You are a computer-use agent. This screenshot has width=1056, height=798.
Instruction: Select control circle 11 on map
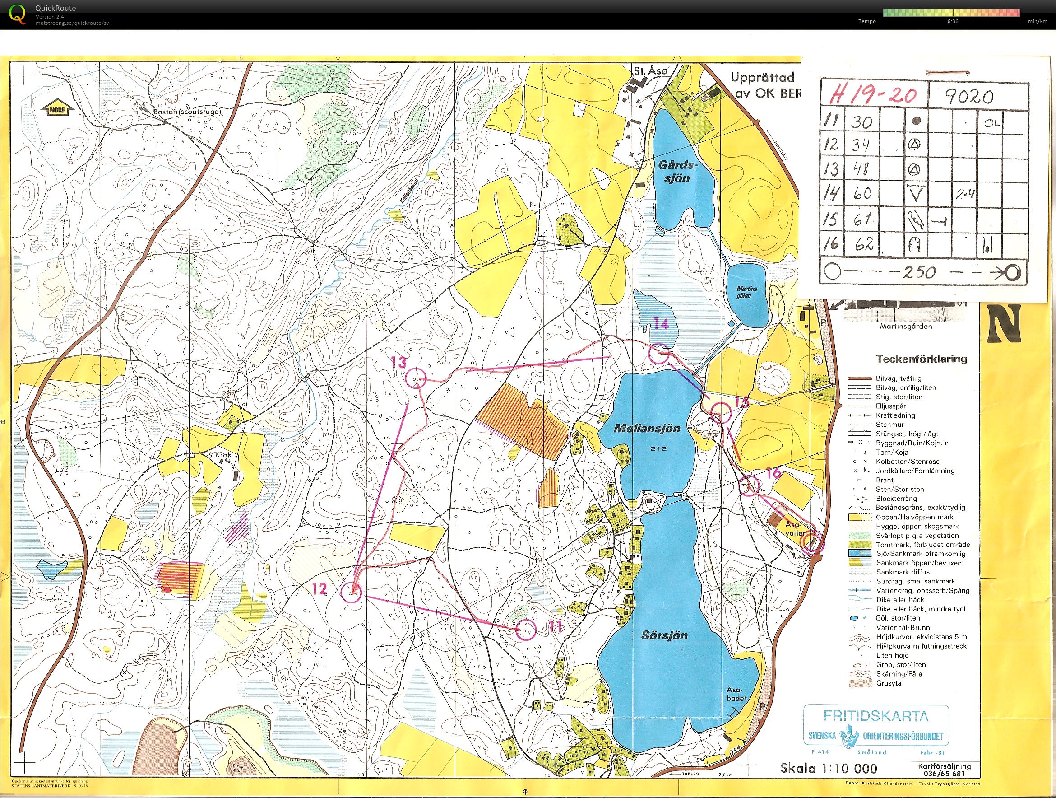click(527, 629)
